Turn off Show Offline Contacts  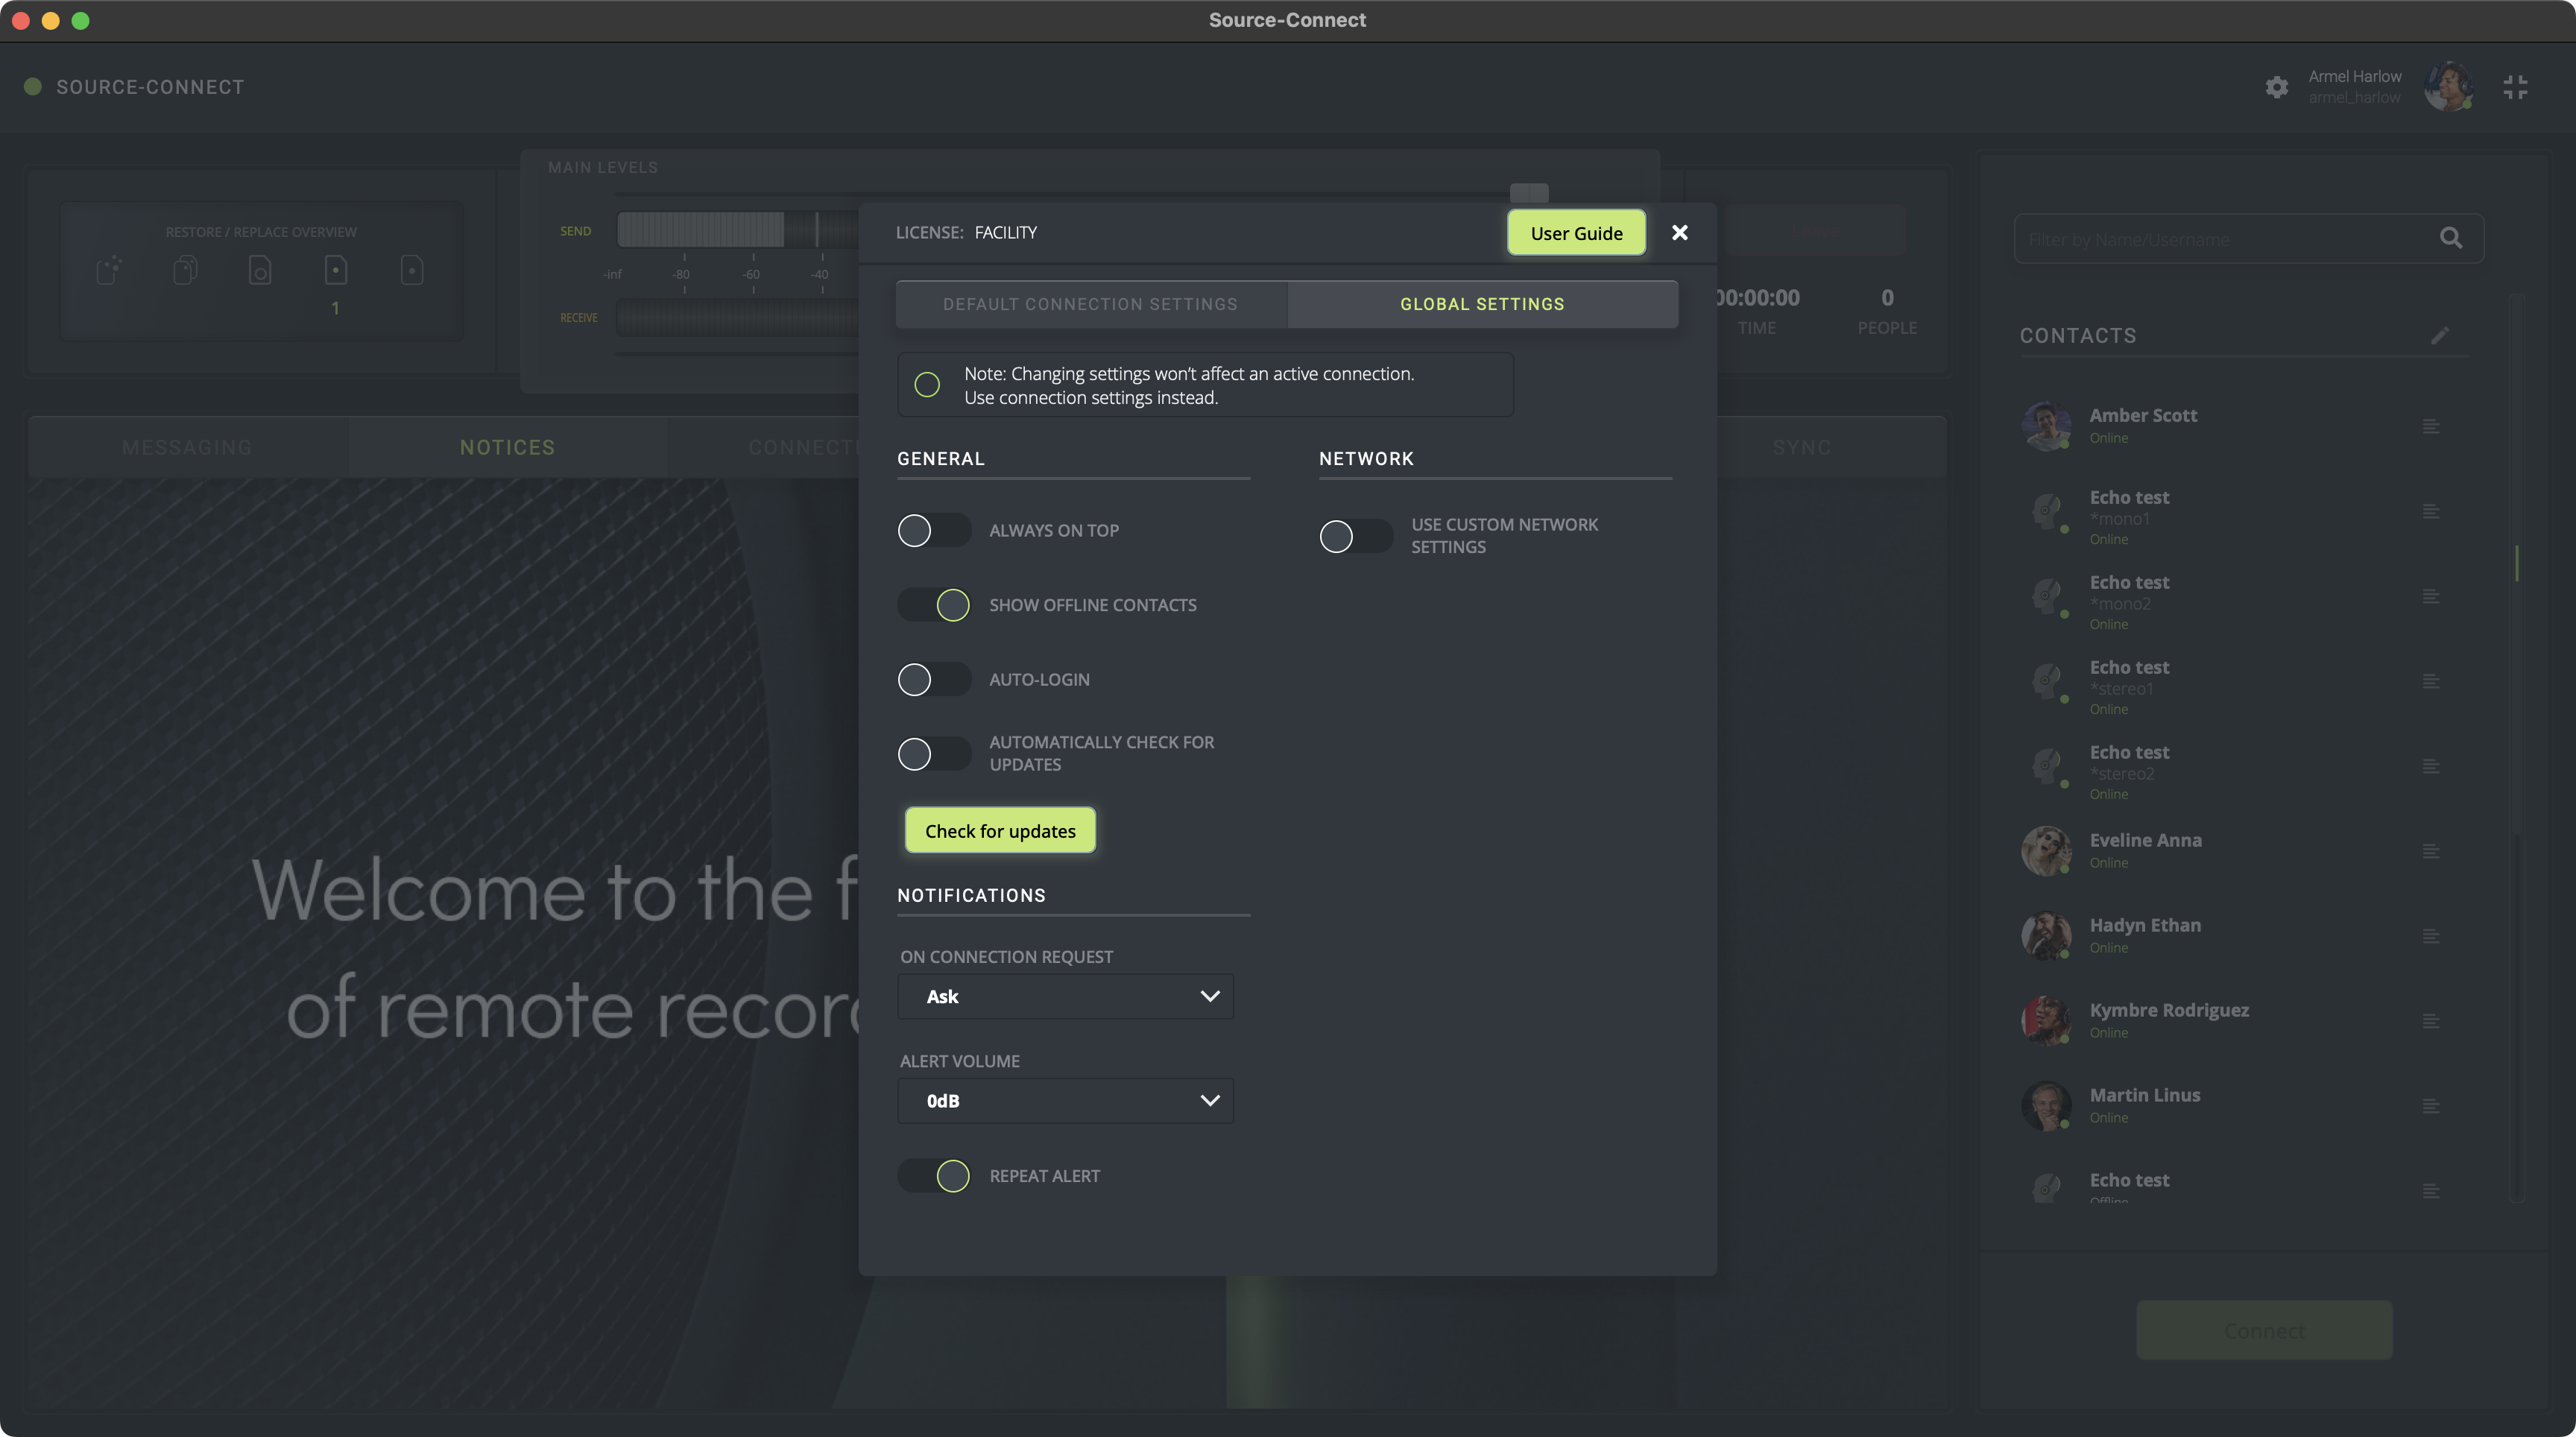[933, 605]
